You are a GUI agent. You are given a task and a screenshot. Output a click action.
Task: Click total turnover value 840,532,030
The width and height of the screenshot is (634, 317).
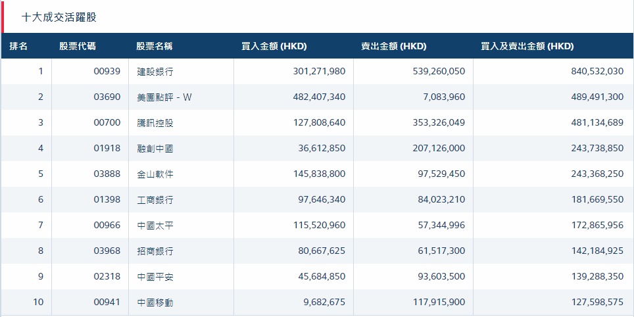pyautogui.click(x=597, y=72)
